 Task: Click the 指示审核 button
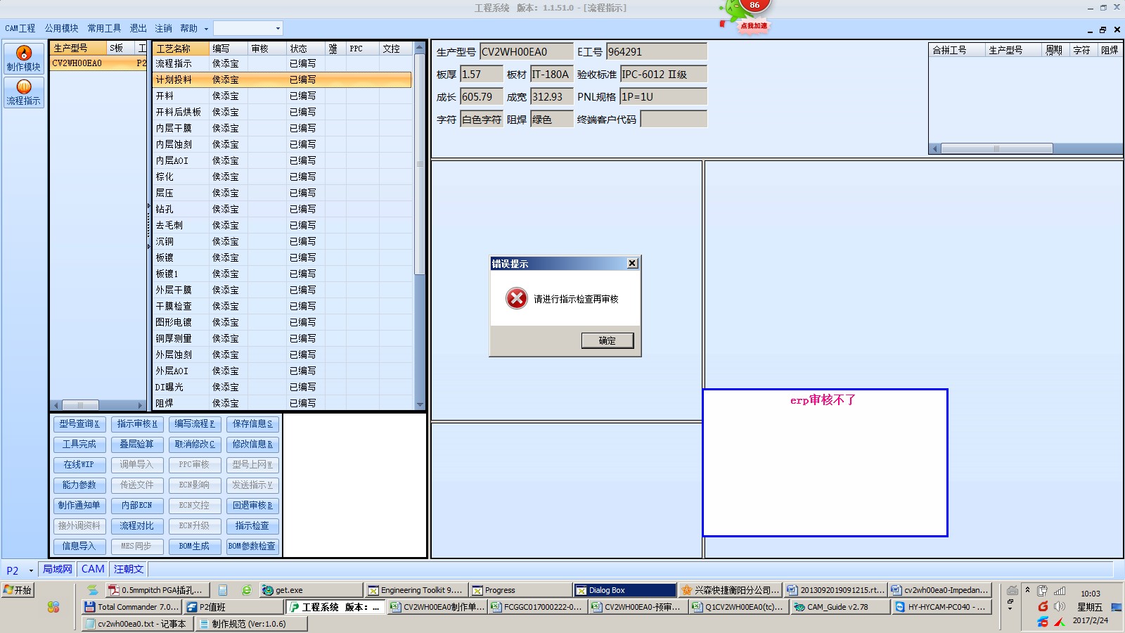(x=137, y=424)
